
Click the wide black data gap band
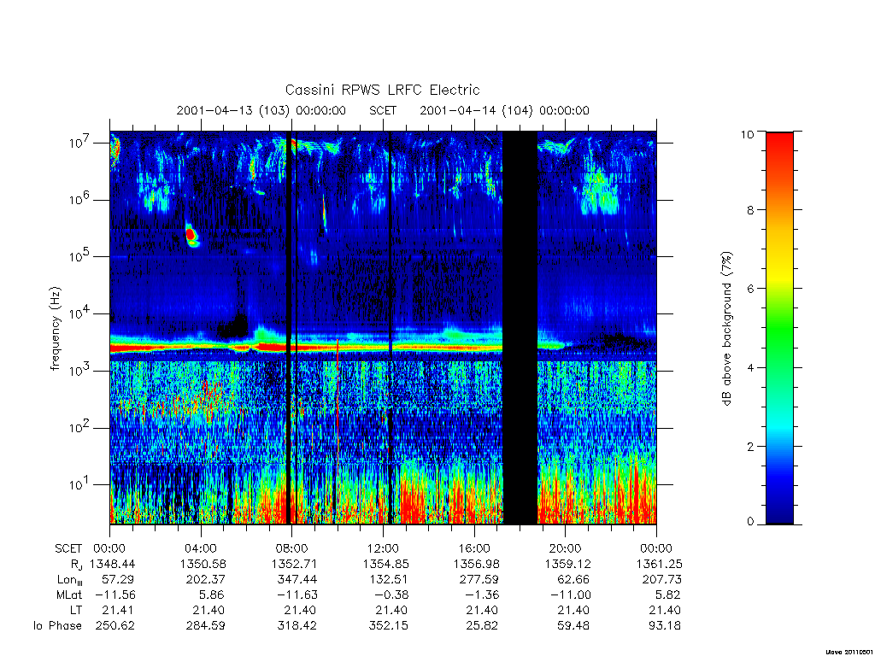tap(520, 328)
